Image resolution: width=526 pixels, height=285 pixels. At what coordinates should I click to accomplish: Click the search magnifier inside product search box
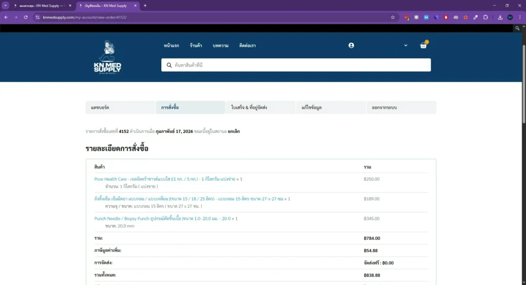(169, 65)
